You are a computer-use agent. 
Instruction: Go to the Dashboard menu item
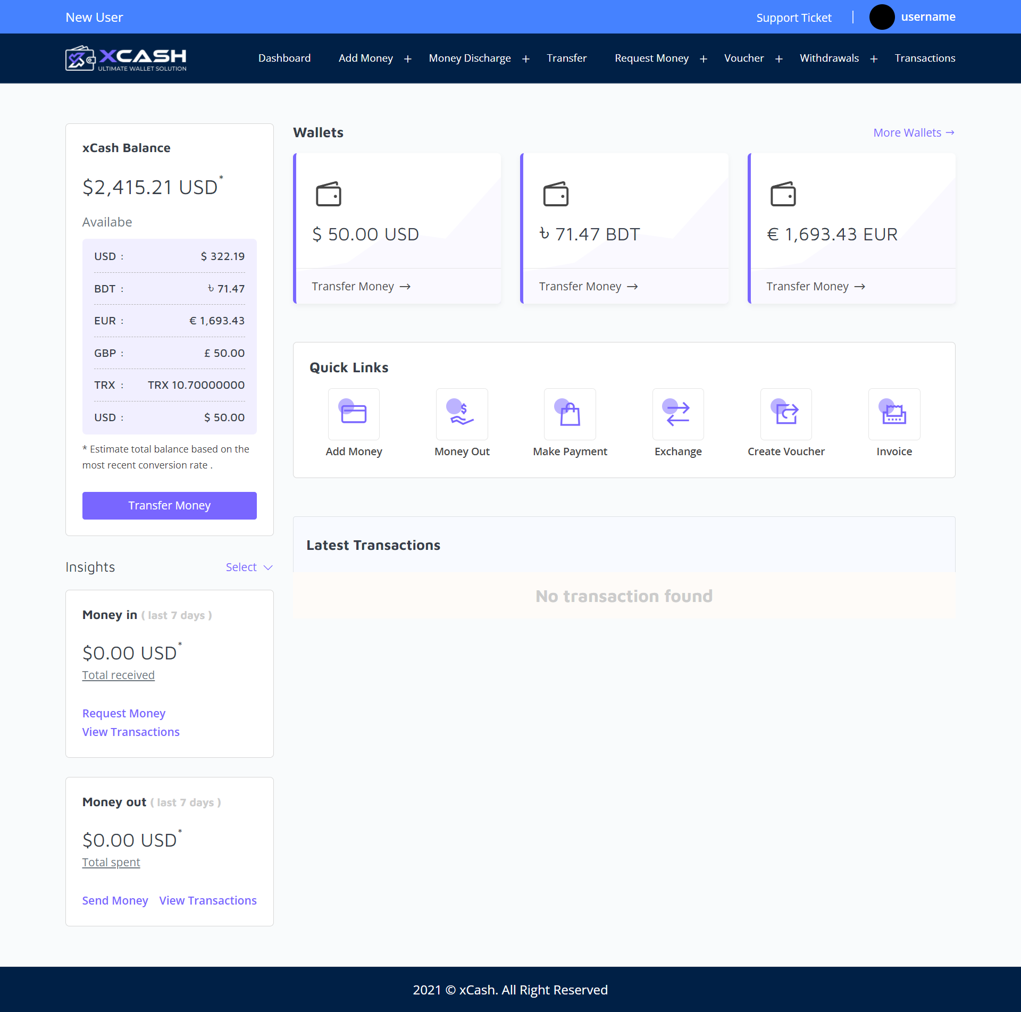pos(284,58)
